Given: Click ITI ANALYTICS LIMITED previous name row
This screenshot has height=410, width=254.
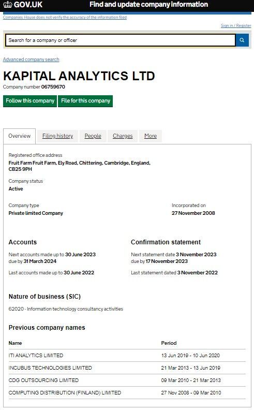Looking at the screenshot, I should point(127,356).
